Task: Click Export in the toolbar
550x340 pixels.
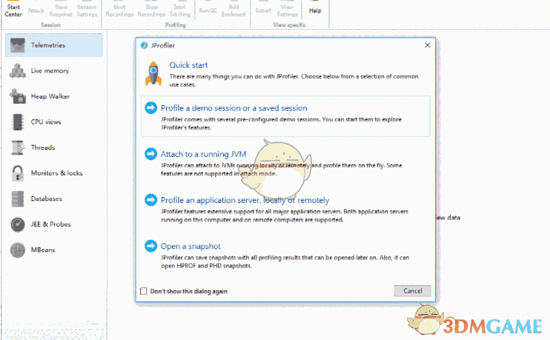Action: (x=263, y=10)
